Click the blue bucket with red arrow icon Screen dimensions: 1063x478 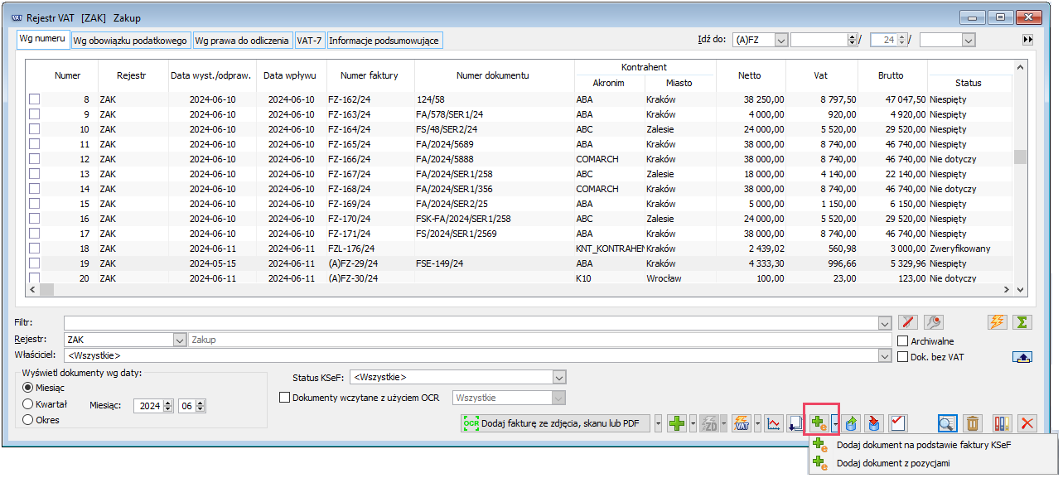[874, 423]
